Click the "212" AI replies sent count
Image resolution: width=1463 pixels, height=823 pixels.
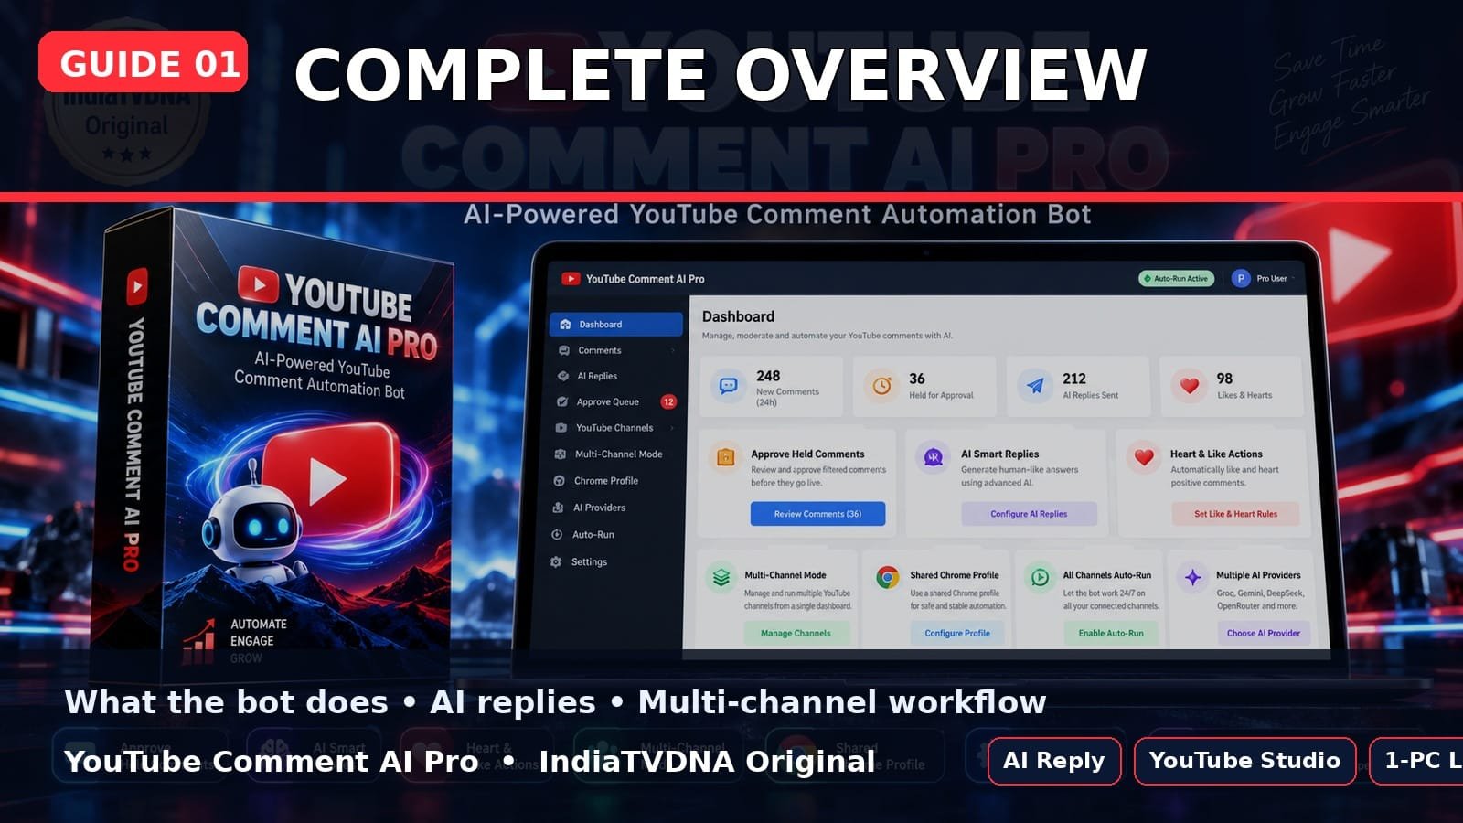(1074, 379)
